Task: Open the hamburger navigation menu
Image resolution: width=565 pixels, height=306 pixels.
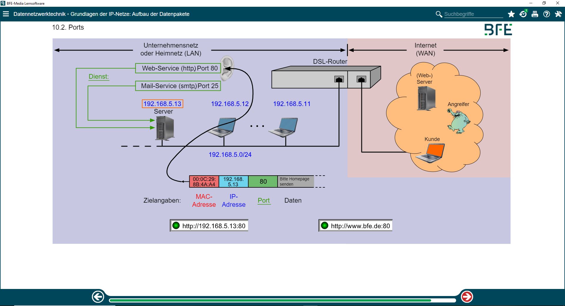Action: tap(6, 14)
